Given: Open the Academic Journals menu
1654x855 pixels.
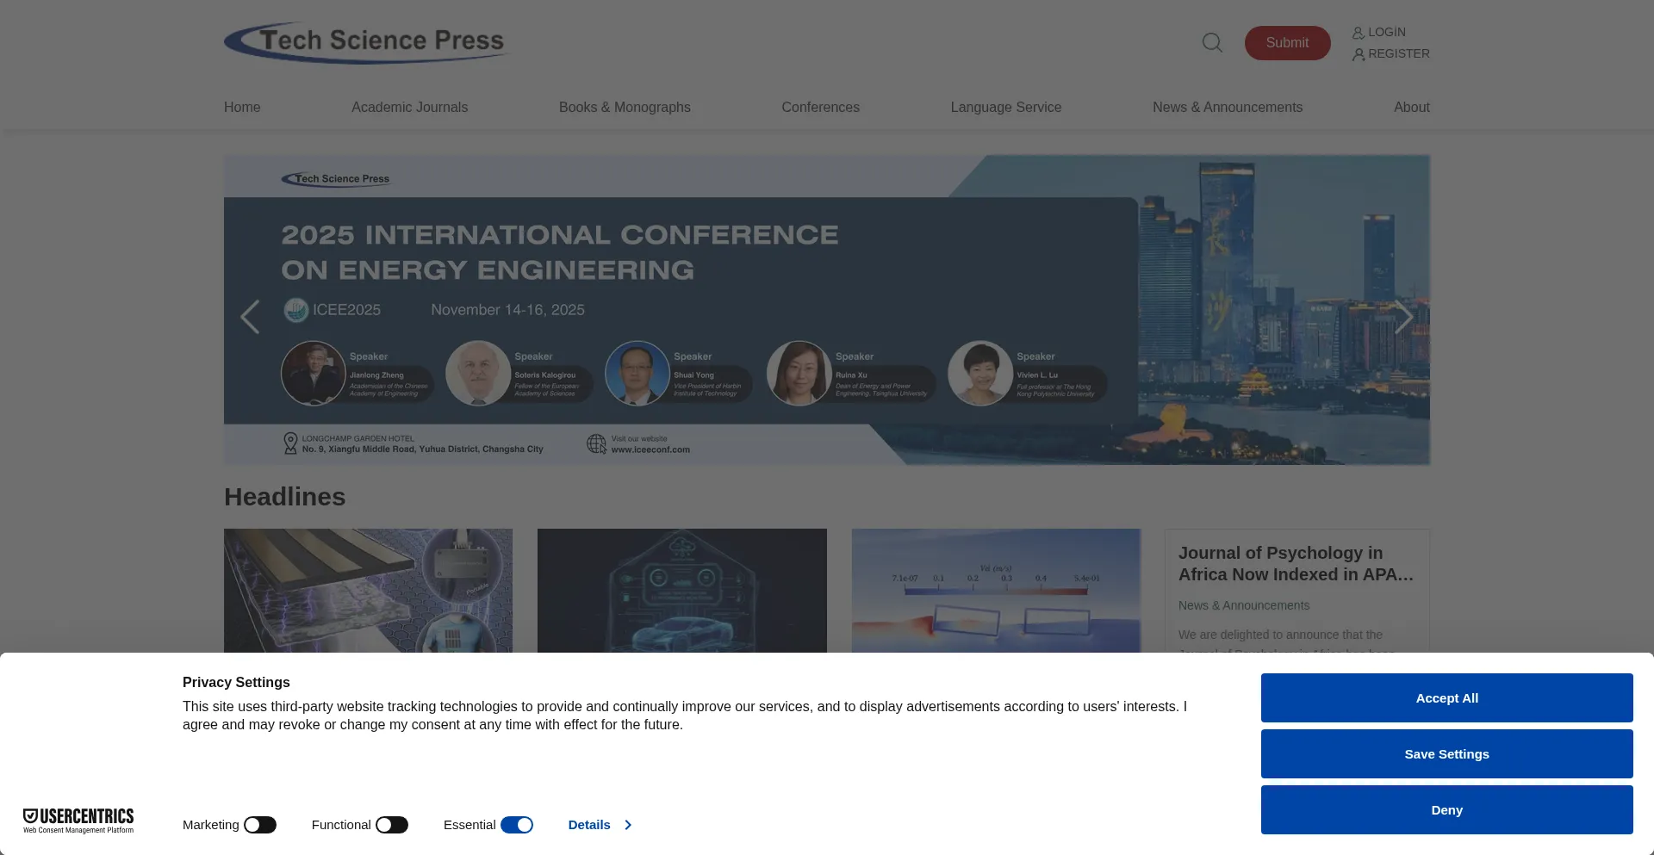Looking at the screenshot, I should coord(409,107).
